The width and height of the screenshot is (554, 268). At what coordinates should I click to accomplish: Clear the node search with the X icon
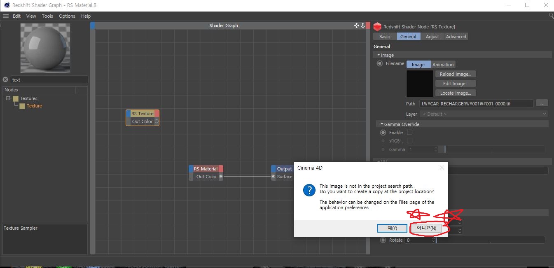tap(5, 79)
